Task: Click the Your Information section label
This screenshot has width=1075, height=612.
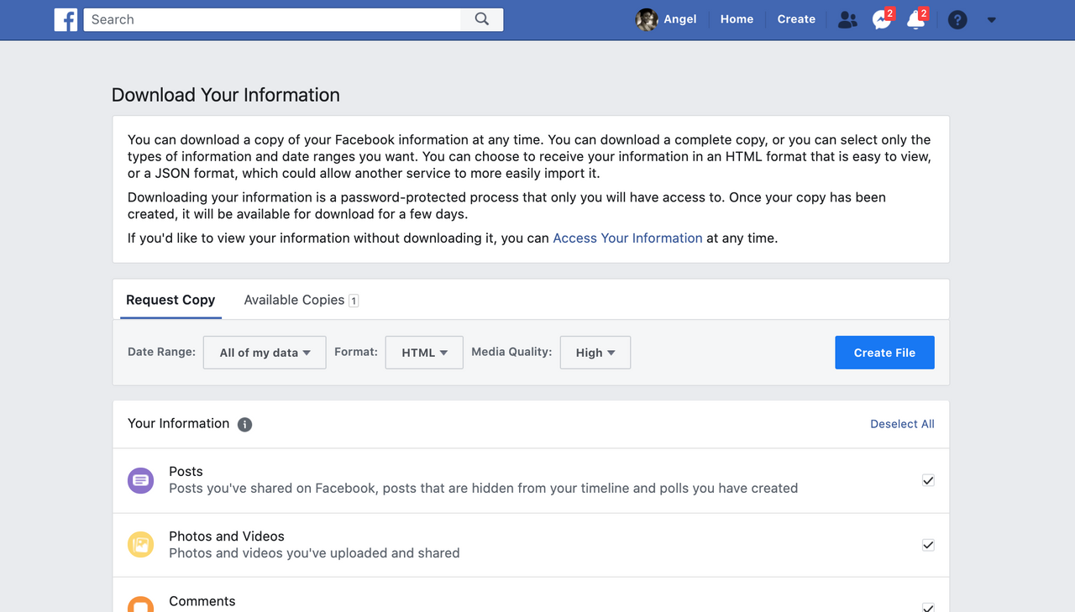Action: tap(178, 424)
